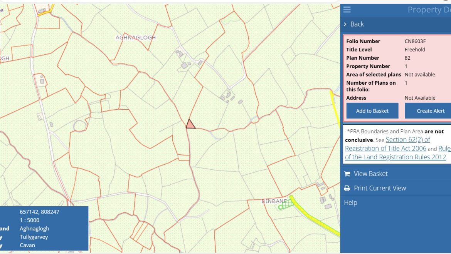Open the Help menu item

(350, 202)
